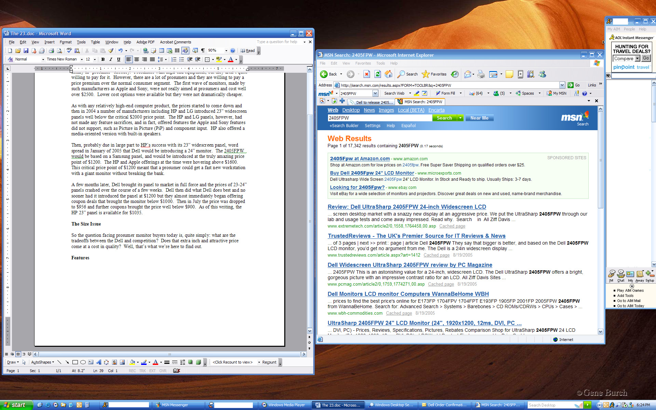656x410 pixels.
Task: Insert a table using Word's Insert Table icon
Action: 162,51
